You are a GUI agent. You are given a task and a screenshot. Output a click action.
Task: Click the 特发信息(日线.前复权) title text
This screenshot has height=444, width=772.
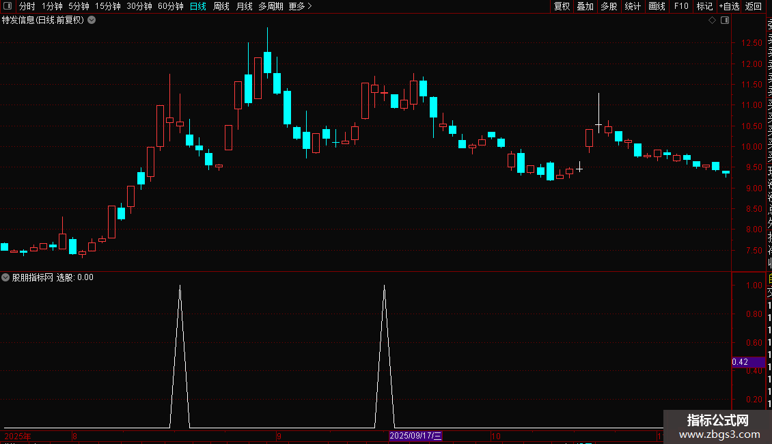pos(43,20)
